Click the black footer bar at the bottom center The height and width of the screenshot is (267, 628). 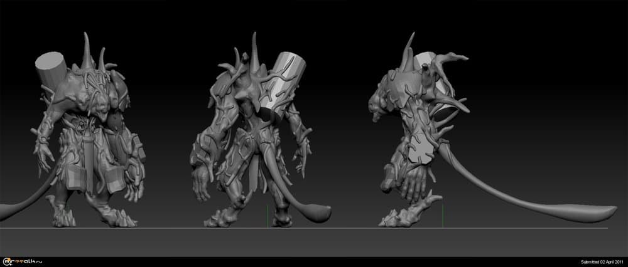click(x=314, y=261)
